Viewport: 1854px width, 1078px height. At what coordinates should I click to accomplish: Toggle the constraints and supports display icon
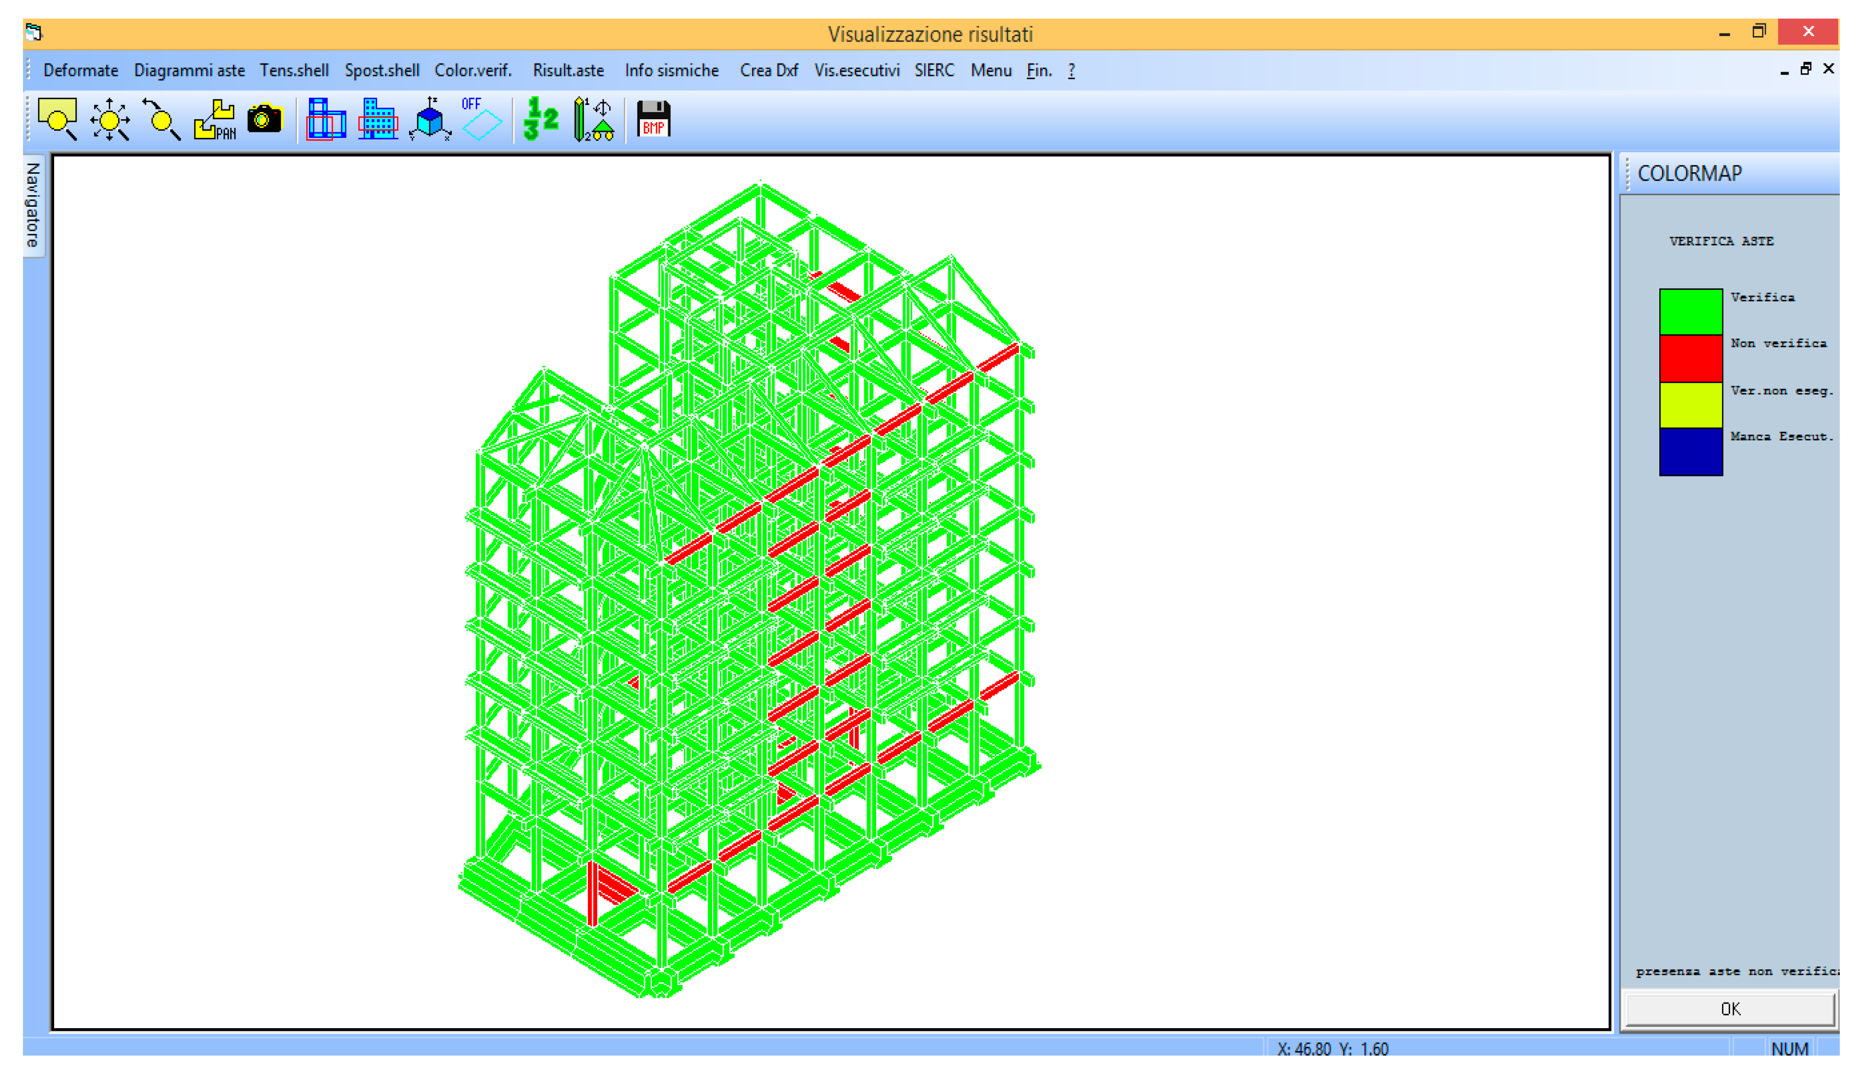click(x=594, y=119)
